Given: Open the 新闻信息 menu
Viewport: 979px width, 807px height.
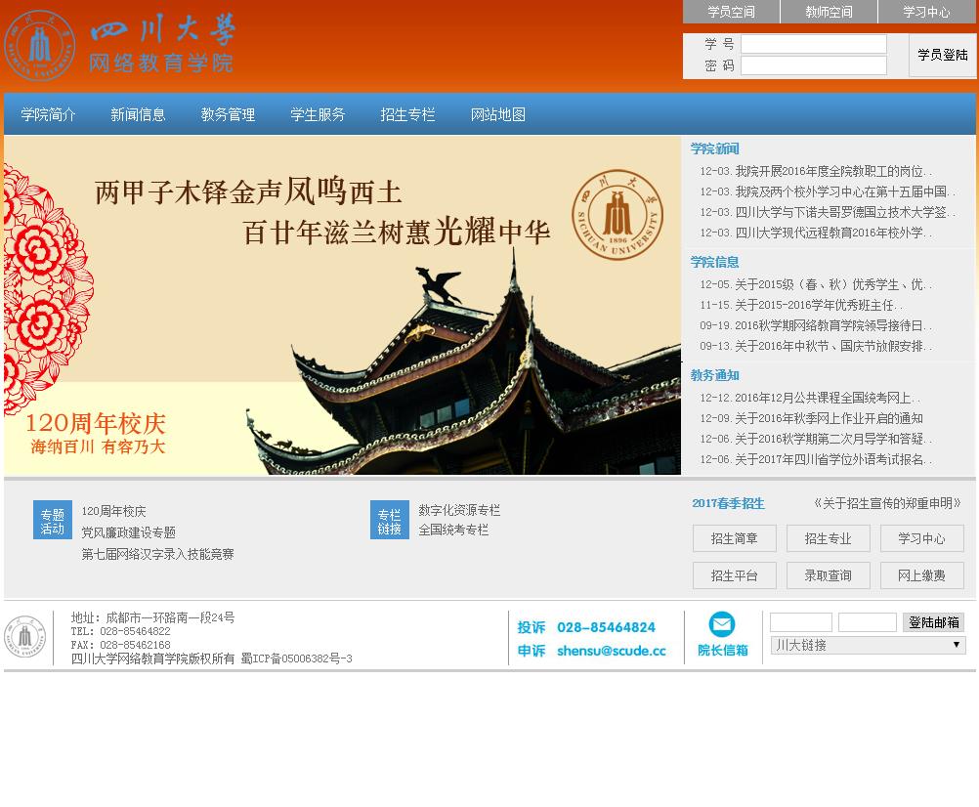Looking at the screenshot, I should [138, 115].
